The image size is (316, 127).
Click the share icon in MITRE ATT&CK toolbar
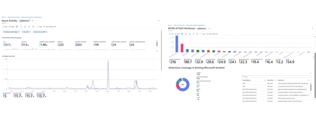tap(190, 34)
